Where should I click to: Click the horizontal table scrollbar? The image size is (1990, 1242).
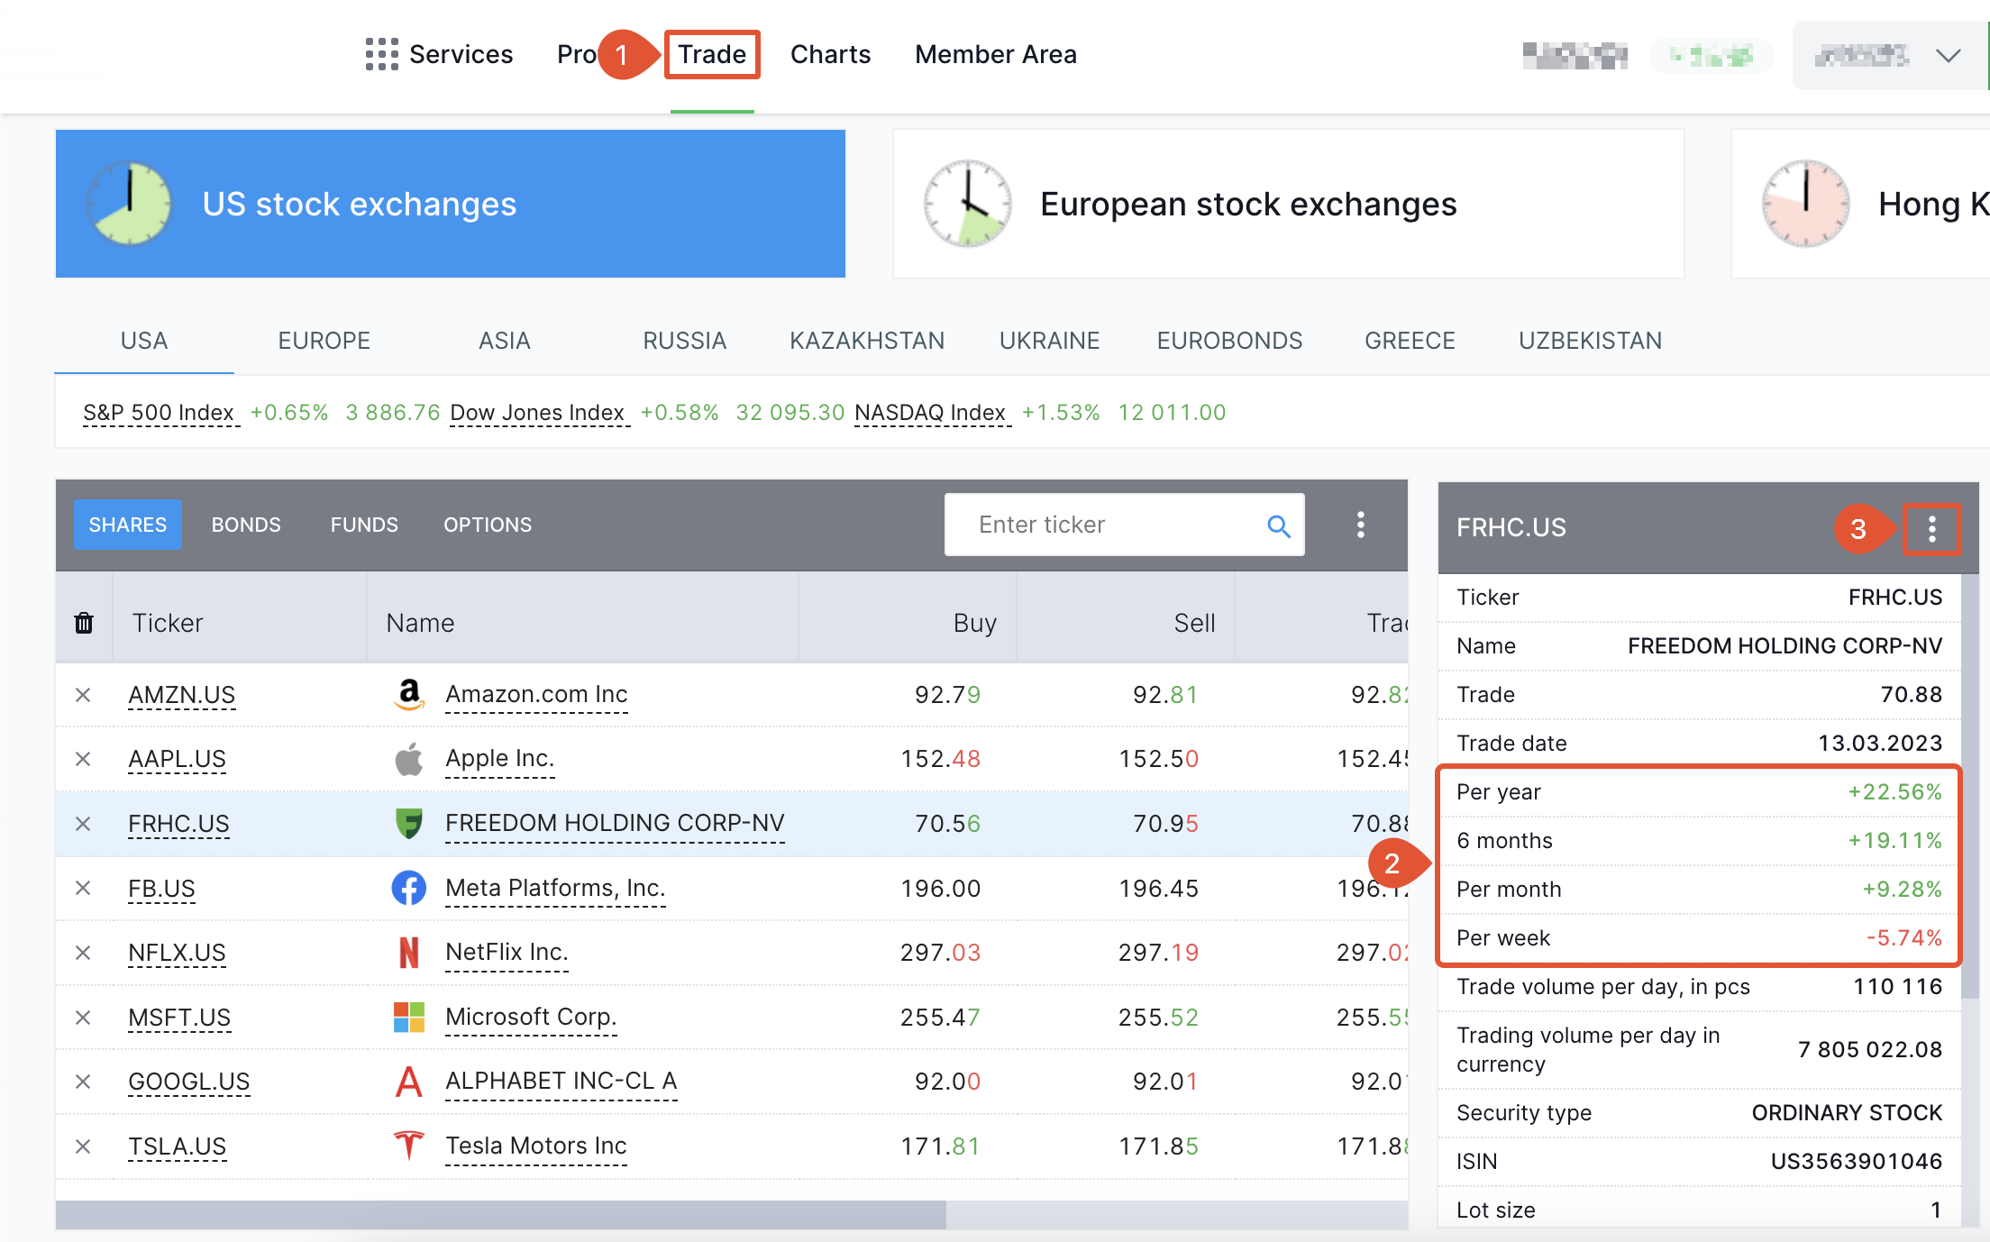point(500,1214)
